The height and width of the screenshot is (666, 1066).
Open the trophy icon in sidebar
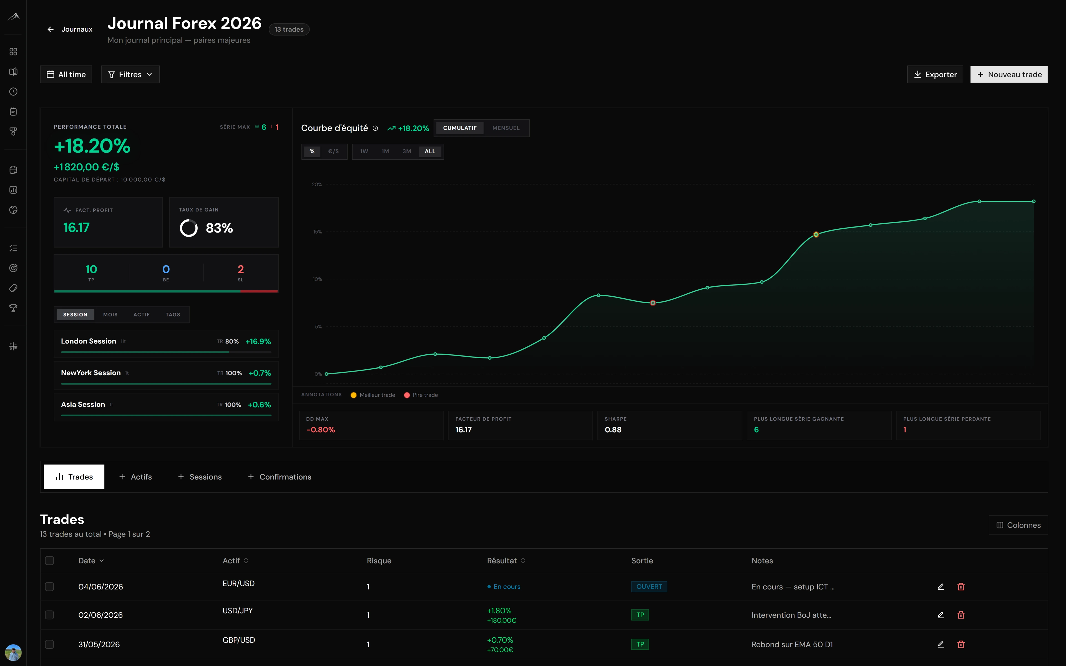pyautogui.click(x=13, y=308)
